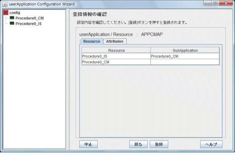
Task: Click the config root node icon in tree
Action: point(6,13)
